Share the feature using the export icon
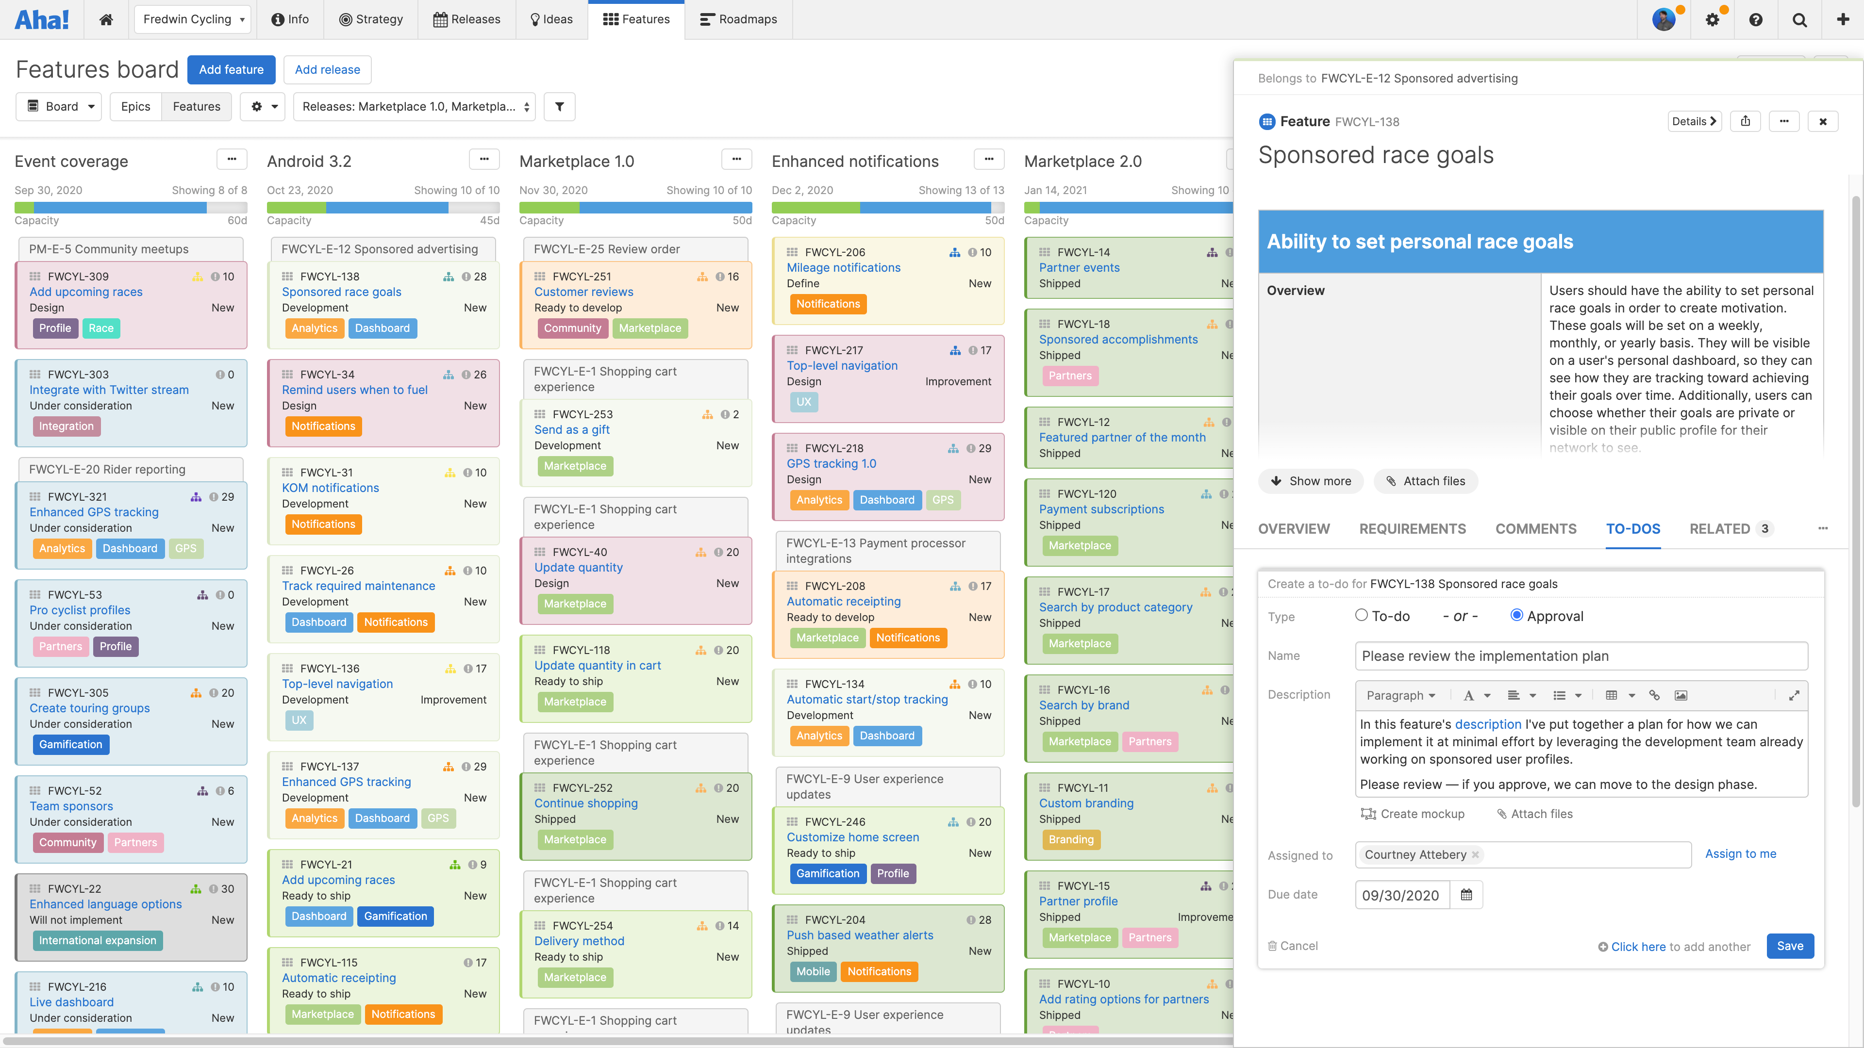This screenshot has width=1864, height=1048. [x=1746, y=121]
